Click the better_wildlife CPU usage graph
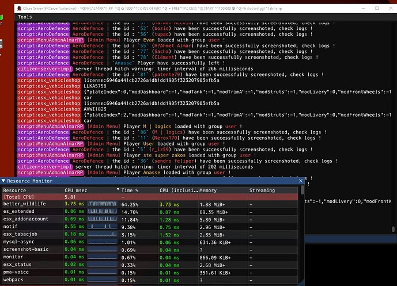 point(103,204)
